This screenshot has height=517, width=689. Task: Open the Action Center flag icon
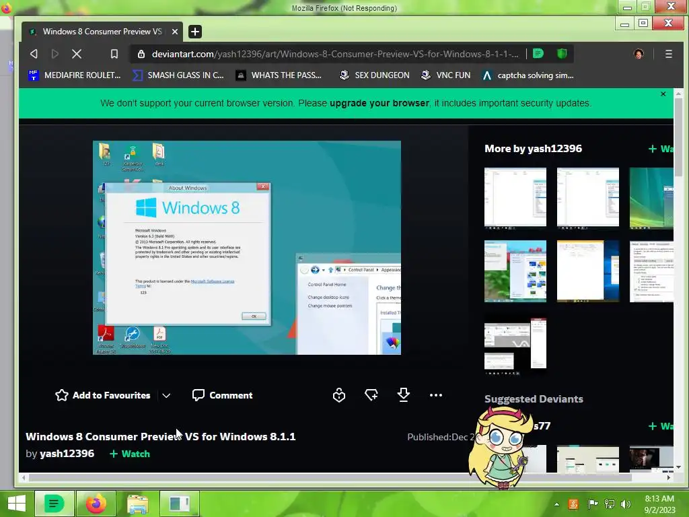tap(592, 504)
